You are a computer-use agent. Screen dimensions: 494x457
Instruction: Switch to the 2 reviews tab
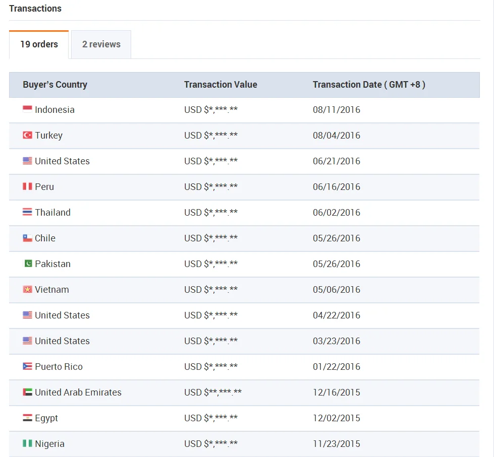(101, 44)
